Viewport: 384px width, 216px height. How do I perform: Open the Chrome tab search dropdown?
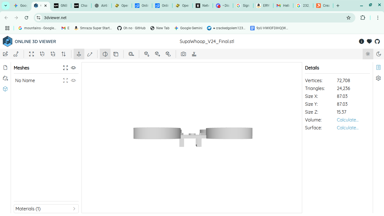(5, 6)
